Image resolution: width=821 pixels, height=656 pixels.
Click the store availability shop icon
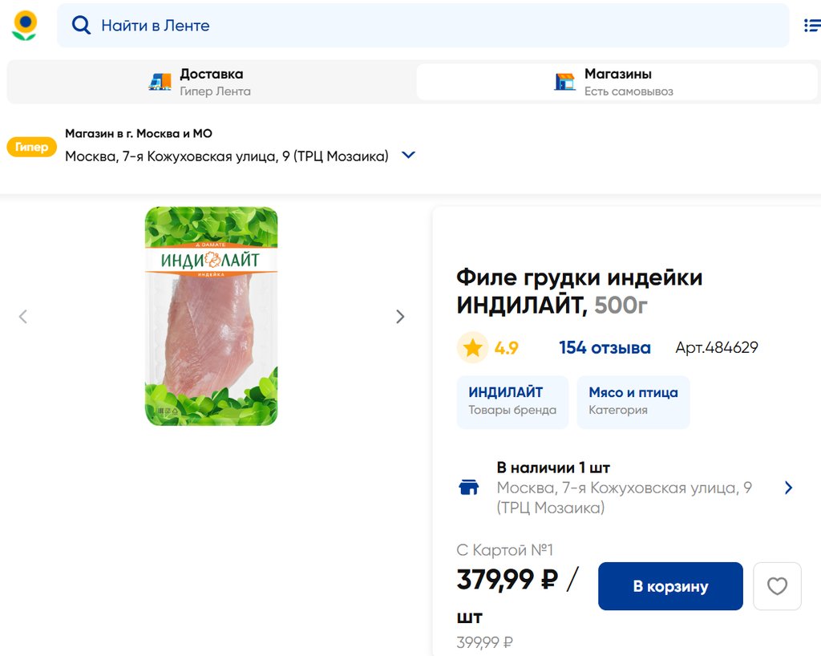click(468, 488)
